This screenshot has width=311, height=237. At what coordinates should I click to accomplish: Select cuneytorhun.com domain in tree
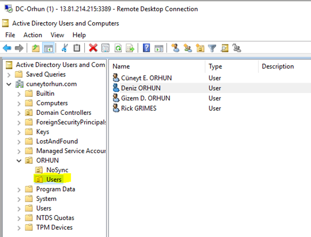51,84
